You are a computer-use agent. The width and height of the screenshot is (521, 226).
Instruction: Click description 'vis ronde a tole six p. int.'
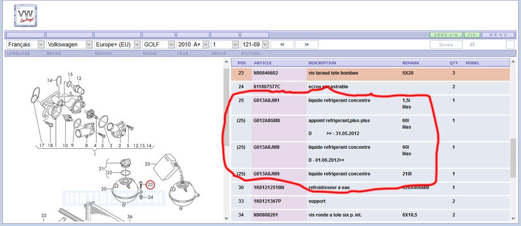point(335,215)
